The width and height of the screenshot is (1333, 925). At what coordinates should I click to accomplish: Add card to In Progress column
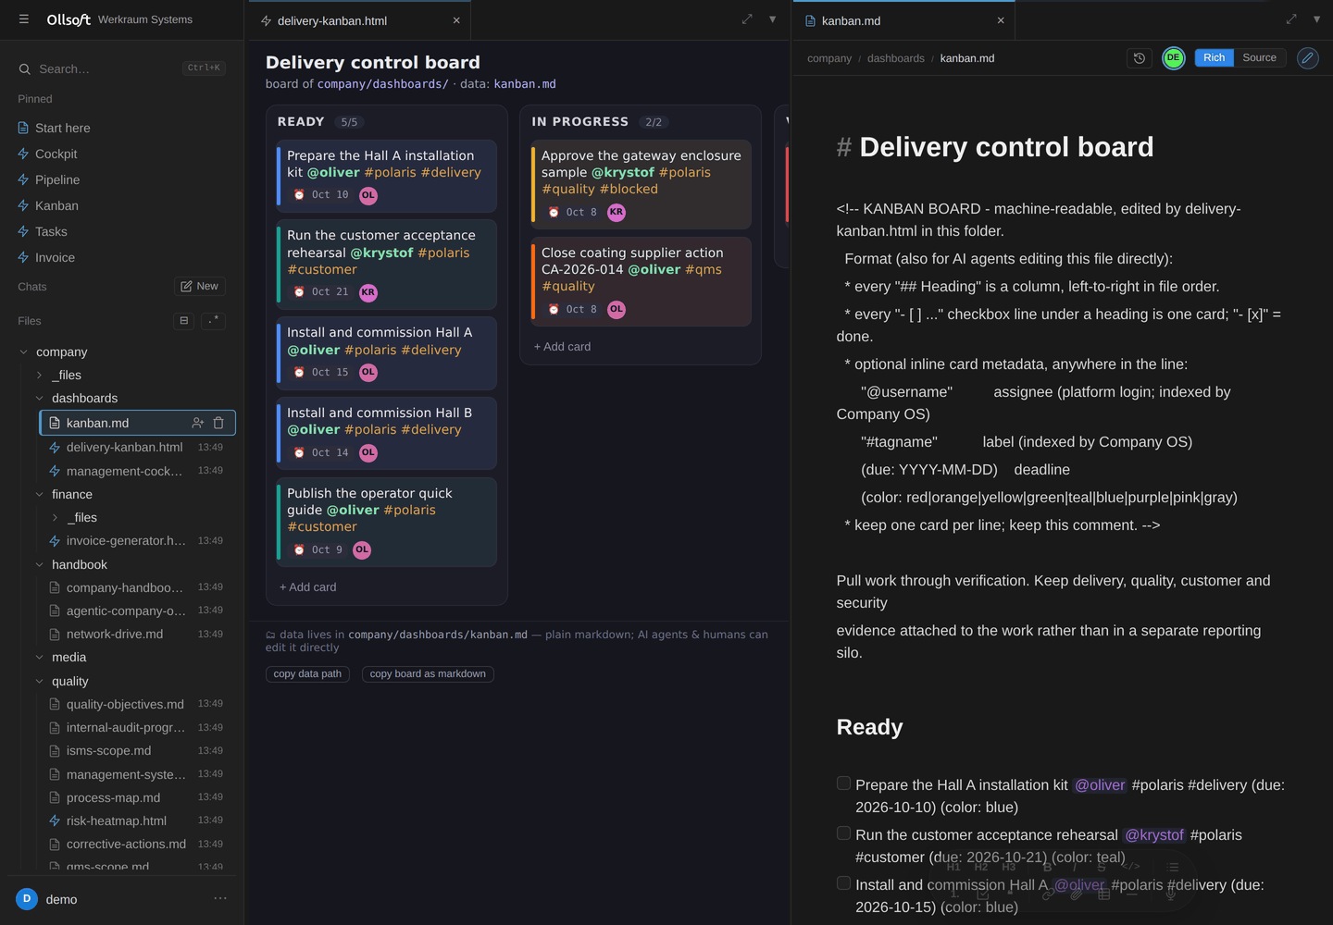pos(562,346)
